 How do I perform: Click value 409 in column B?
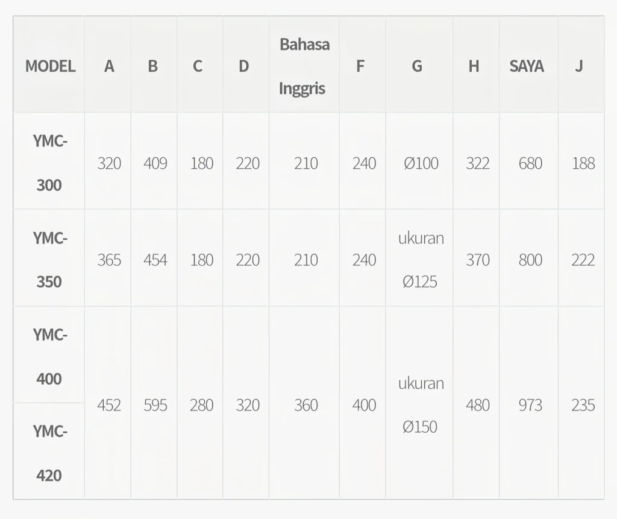[155, 163]
